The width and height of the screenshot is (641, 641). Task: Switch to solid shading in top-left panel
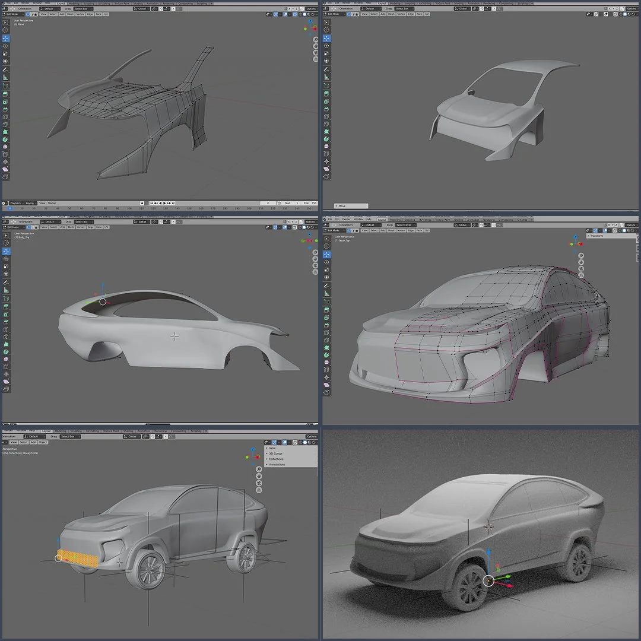tap(304, 14)
